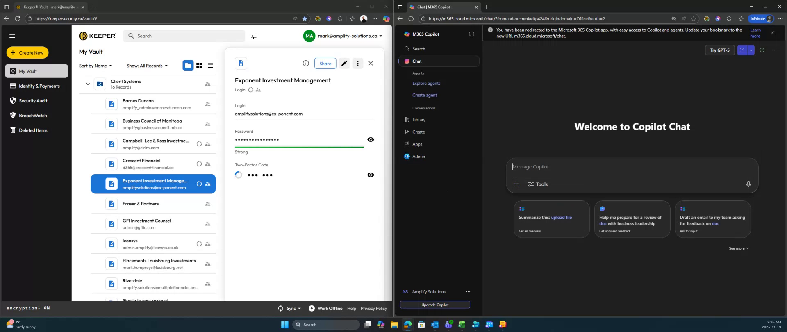Screen dimensions: 787x332
Task: Click the Windows Start button
Action: click(x=285, y=325)
